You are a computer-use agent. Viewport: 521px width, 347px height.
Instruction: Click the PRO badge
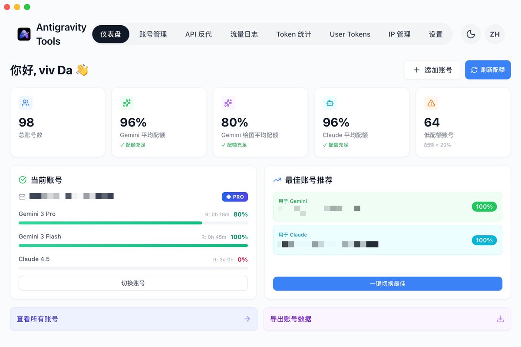pos(235,197)
